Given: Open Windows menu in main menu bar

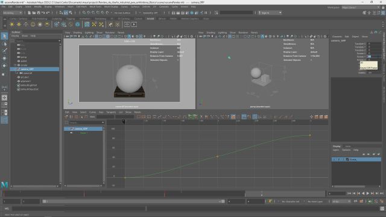Looking at the screenshot, I should click(60, 7).
